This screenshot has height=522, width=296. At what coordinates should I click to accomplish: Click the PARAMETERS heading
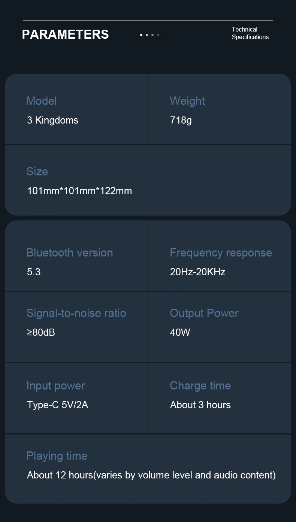(x=66, y=34)
